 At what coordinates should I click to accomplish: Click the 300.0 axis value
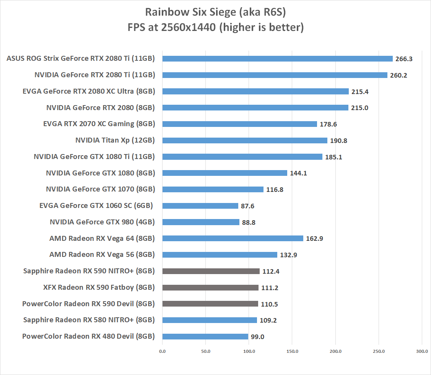422,351
